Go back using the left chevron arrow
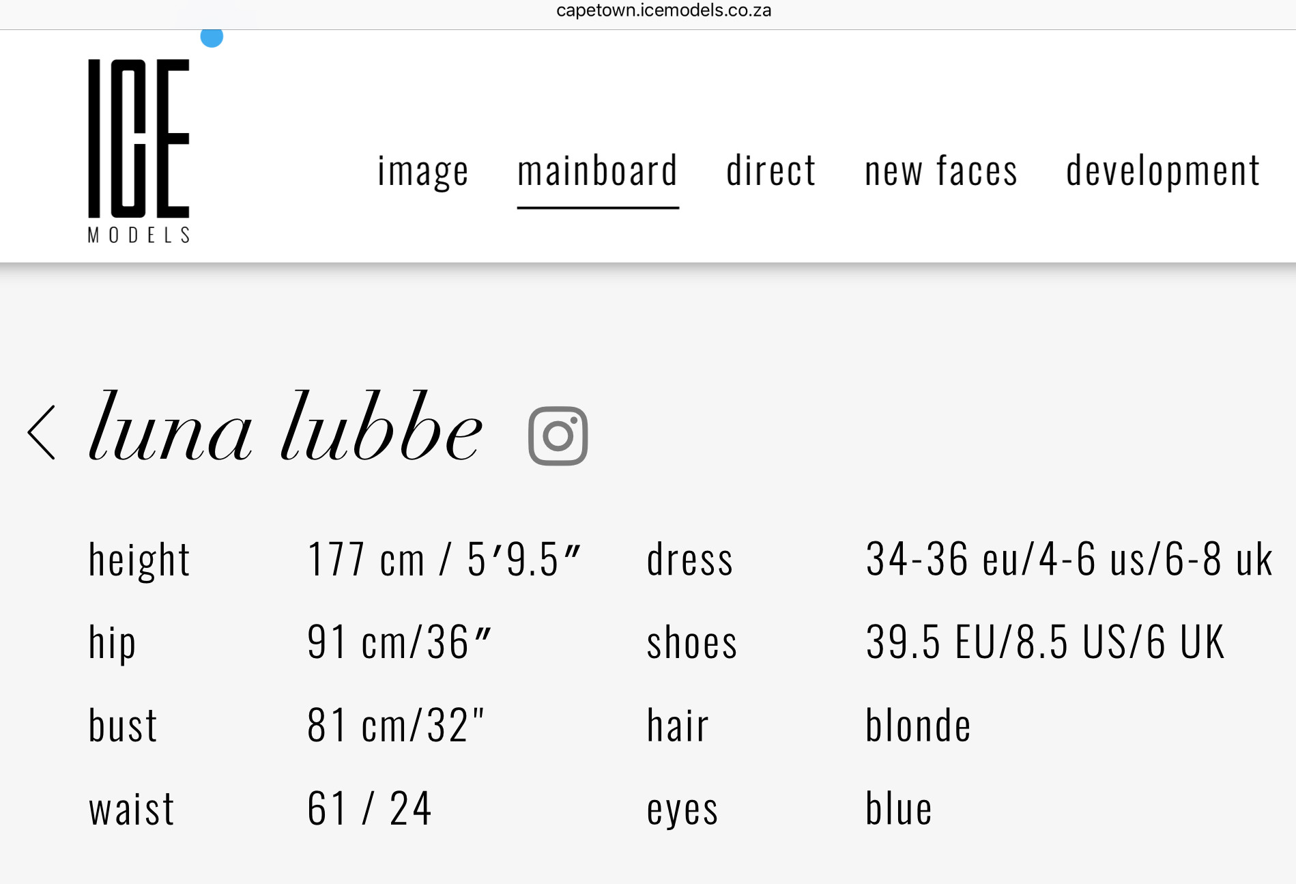This screenshot has width=1296, height=884. tap(41, 433)
